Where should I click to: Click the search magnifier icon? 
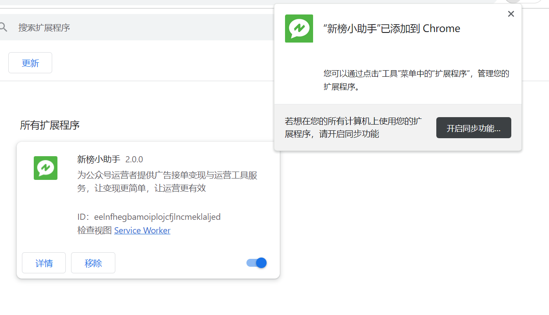pyautogui.click(x=4, y=27)
